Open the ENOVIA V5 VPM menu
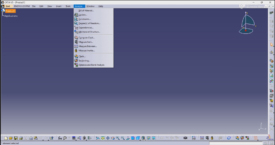 click(x=22, y=6)
